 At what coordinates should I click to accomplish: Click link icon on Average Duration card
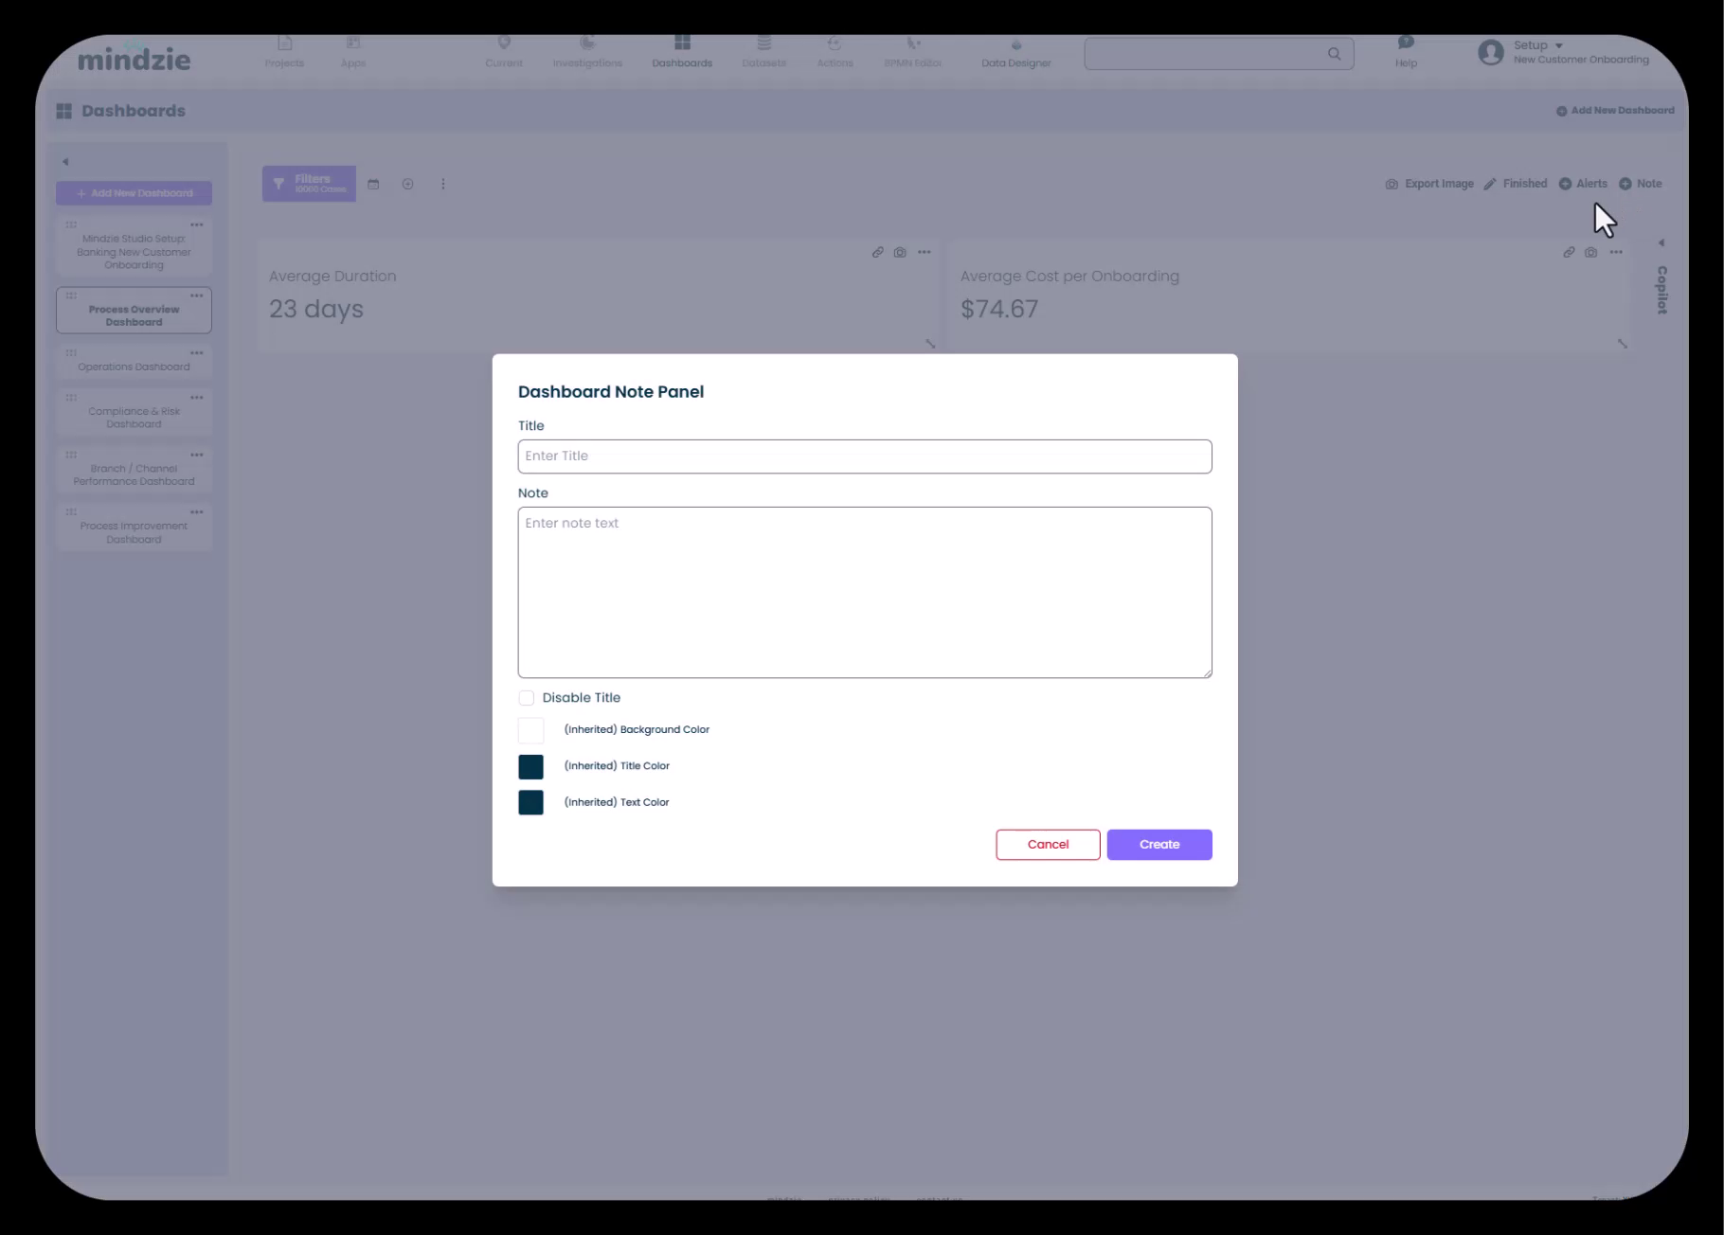tap(877, 253)
